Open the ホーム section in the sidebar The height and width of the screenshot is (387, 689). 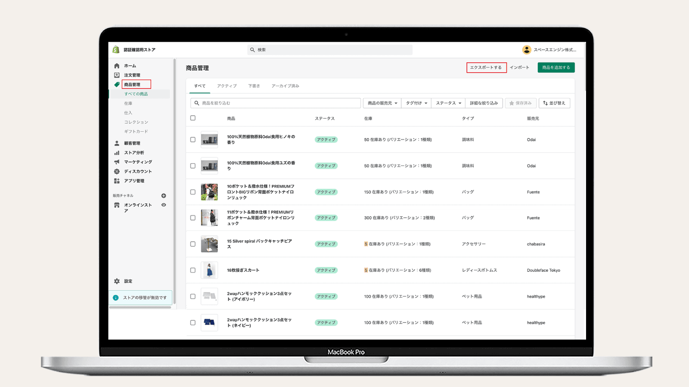[x=116, y=65]
